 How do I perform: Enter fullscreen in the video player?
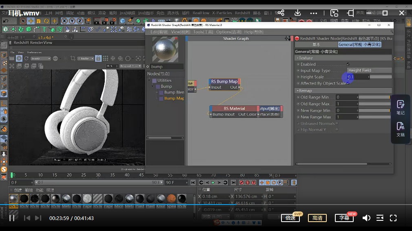click(393, 218)
